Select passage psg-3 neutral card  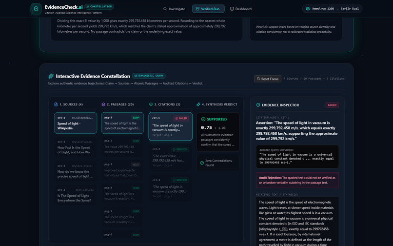pyautogui.click(x=122, y=170)
